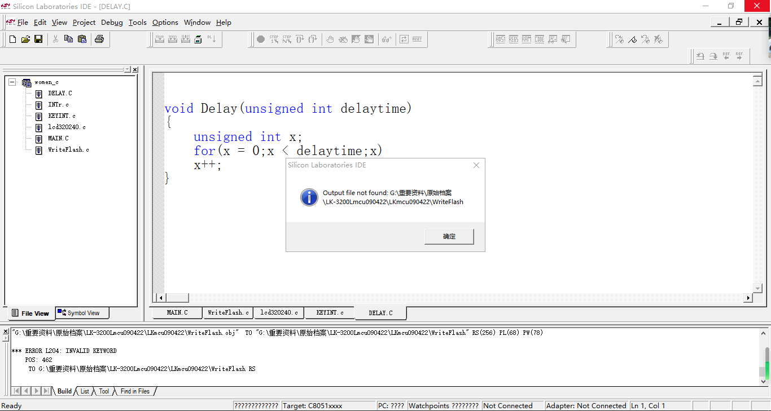Image resolution: width=771 pixels, height=411 pixels.
Task: Click the Print icon in the toolbar
Action: point(99,39)
